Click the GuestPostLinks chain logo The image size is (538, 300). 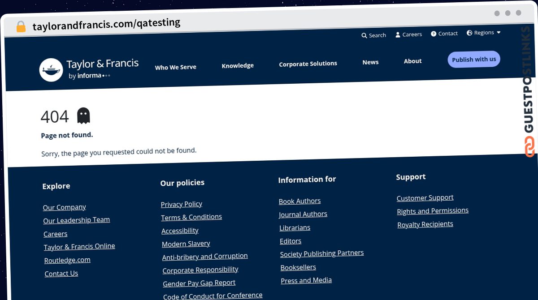pos(529,147)
